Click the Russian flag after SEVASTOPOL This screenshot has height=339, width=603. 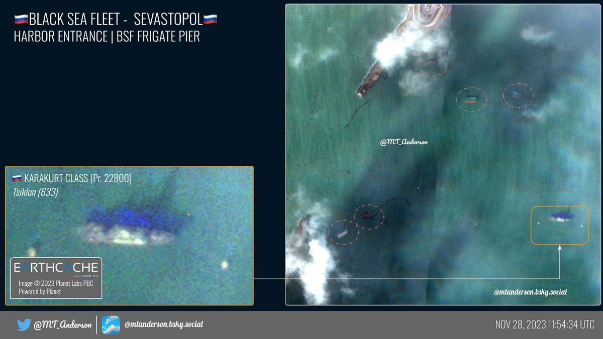(x=210, y=20)
